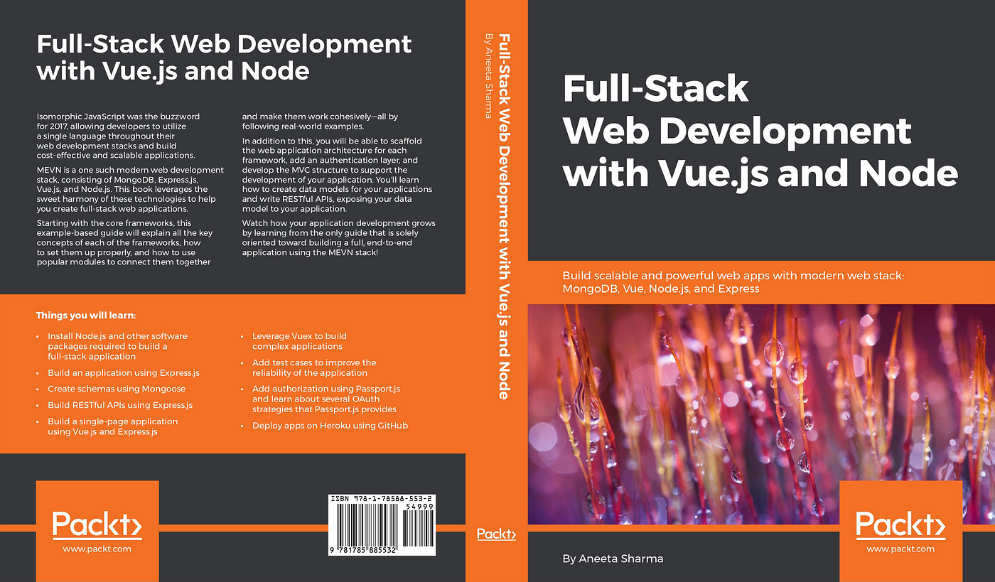Click the title on the front cover

point(760,131)
